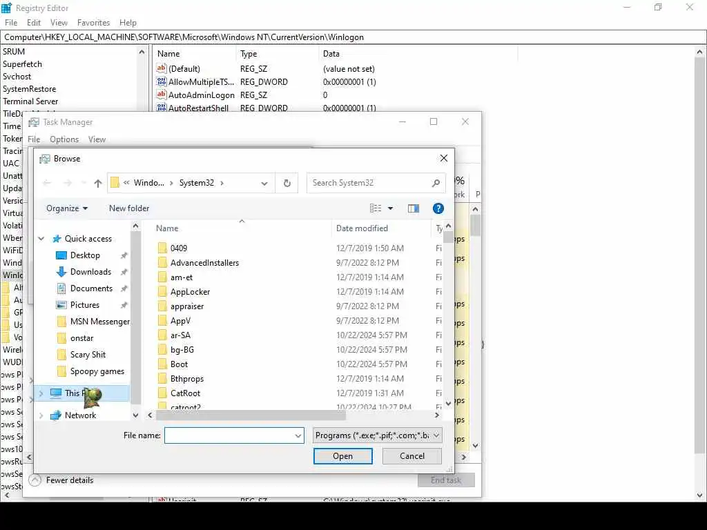The height and width of the screenshot is (530, 707).
Task: Click the Windo... breadcrumb in the address bar
Action: tap(149, 183)
